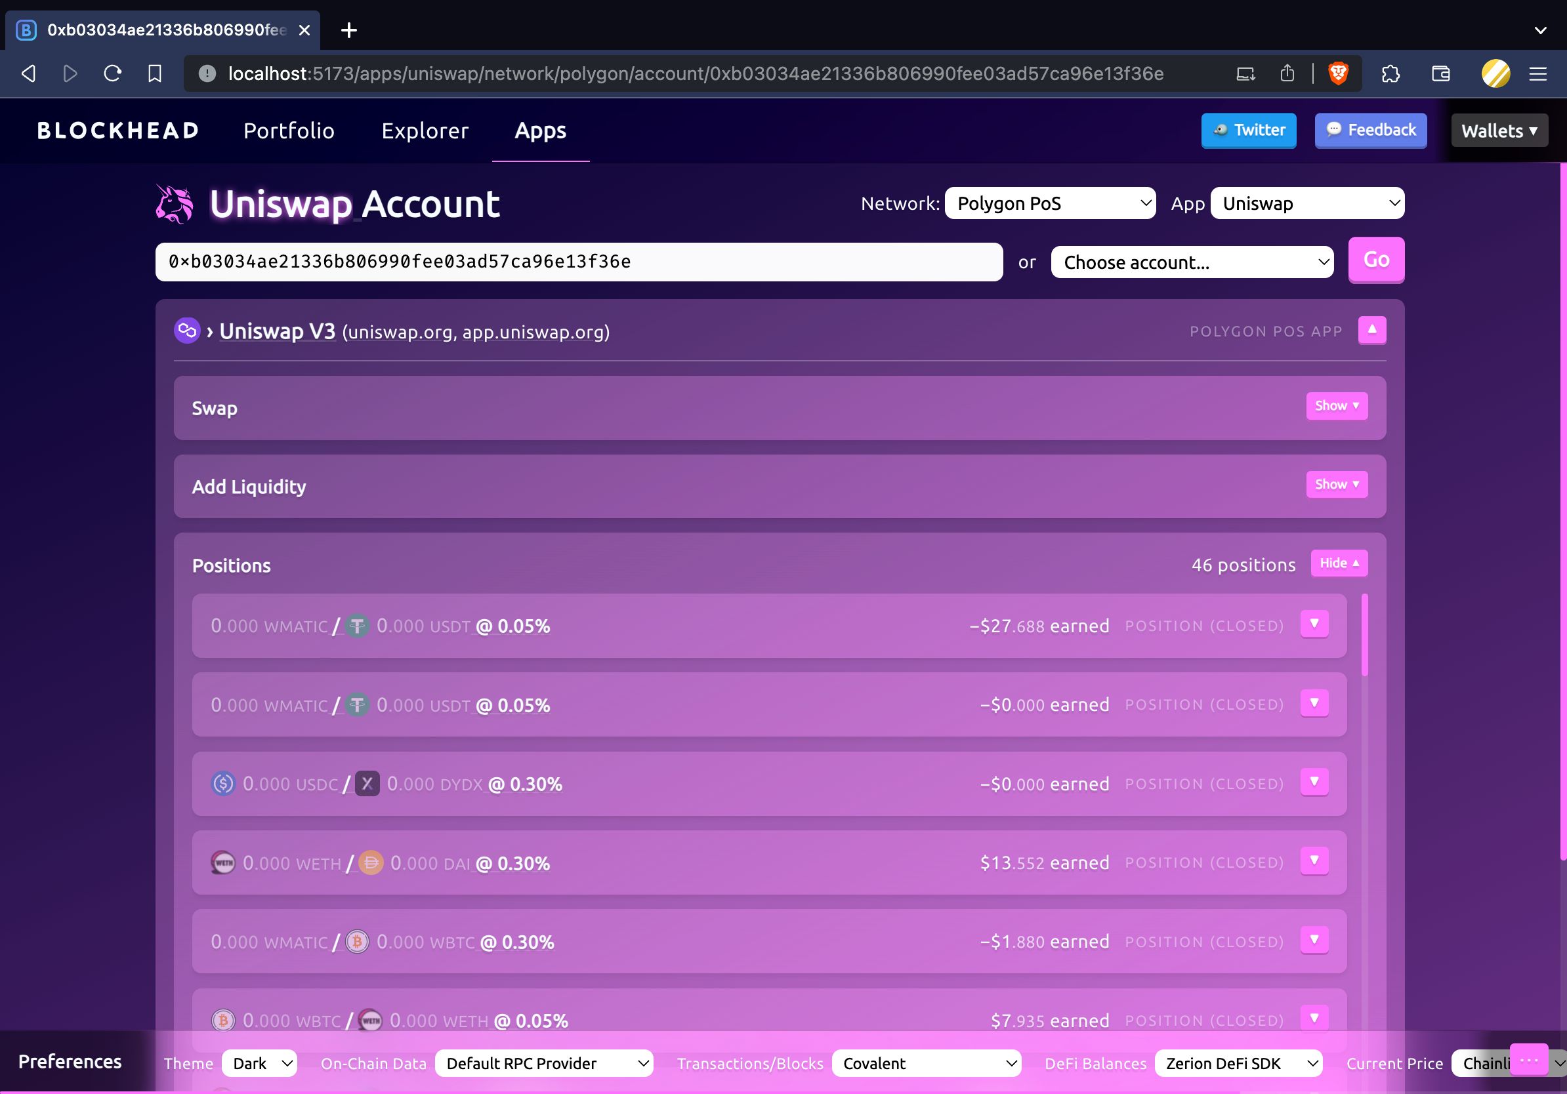
Task: Click the '46 positions' count text
Action: (x=1243, y=565)
